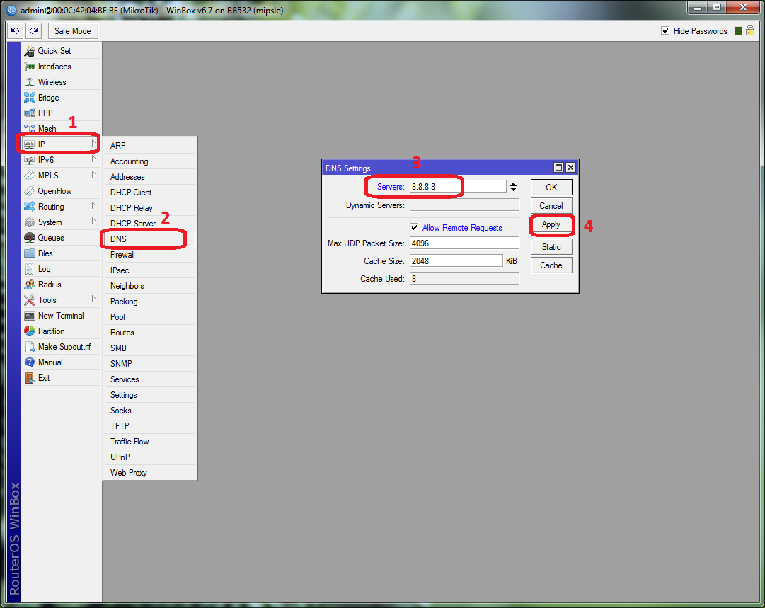Open Routes from the IP submenu
Viewport: 765px width, 608px height.
tap(149, 332)
